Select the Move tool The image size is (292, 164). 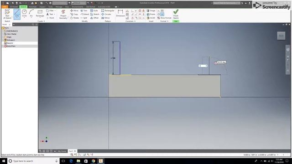(x=74, y=10)
